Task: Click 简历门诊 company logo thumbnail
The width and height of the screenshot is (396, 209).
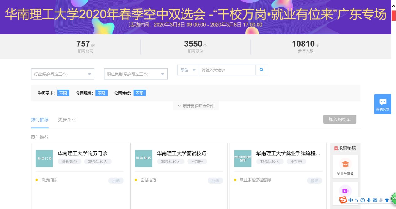Action: (44, 158)
